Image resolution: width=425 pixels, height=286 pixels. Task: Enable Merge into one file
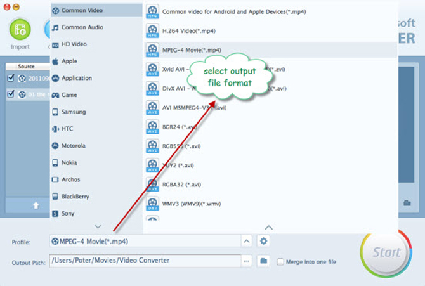coord(280,261)
